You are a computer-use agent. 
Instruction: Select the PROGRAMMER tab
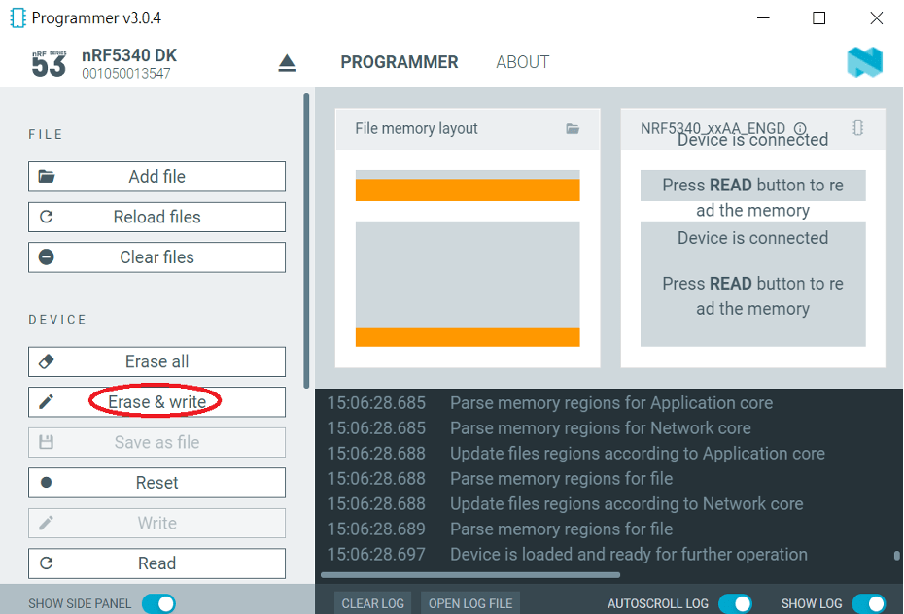tap(399, 62)
